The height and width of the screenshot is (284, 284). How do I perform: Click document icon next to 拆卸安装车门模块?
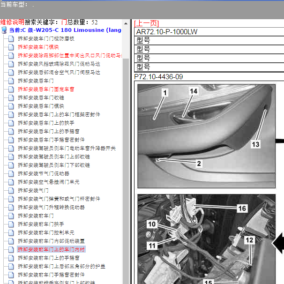[x=11, y=47]
